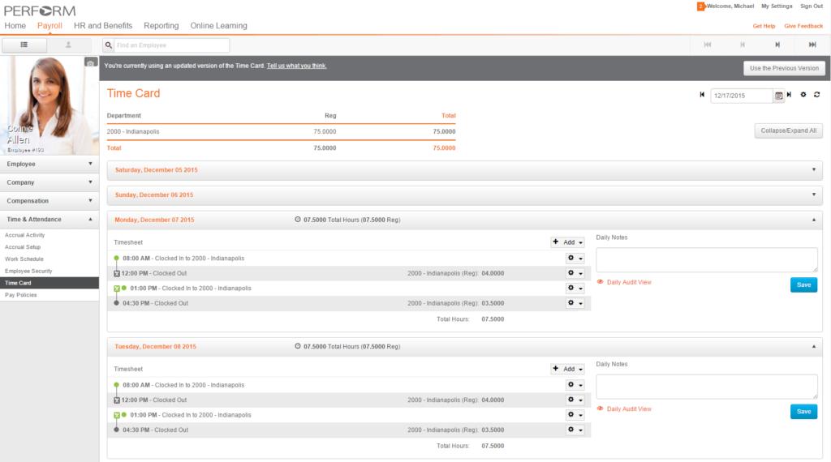
Task: Open the HR and Benefits menu
Action: (103, 26)
